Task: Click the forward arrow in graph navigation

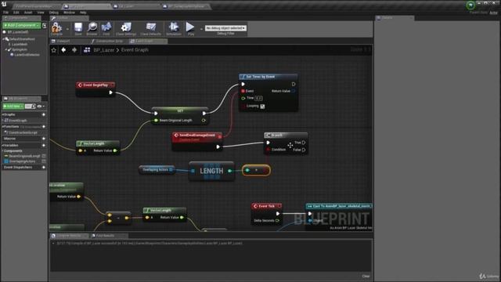Action: tap(74, 50)
